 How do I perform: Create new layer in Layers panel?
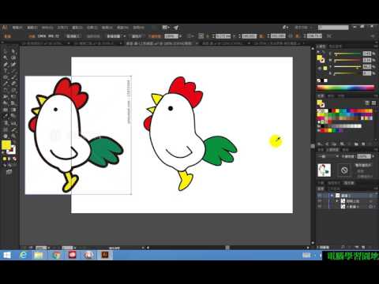363,247
